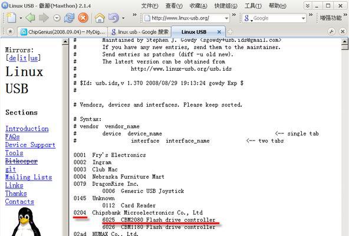Expand the history dropdown beside Forward
The height and width of the screenshot is (236, 349).
click(x=57, y=18)
